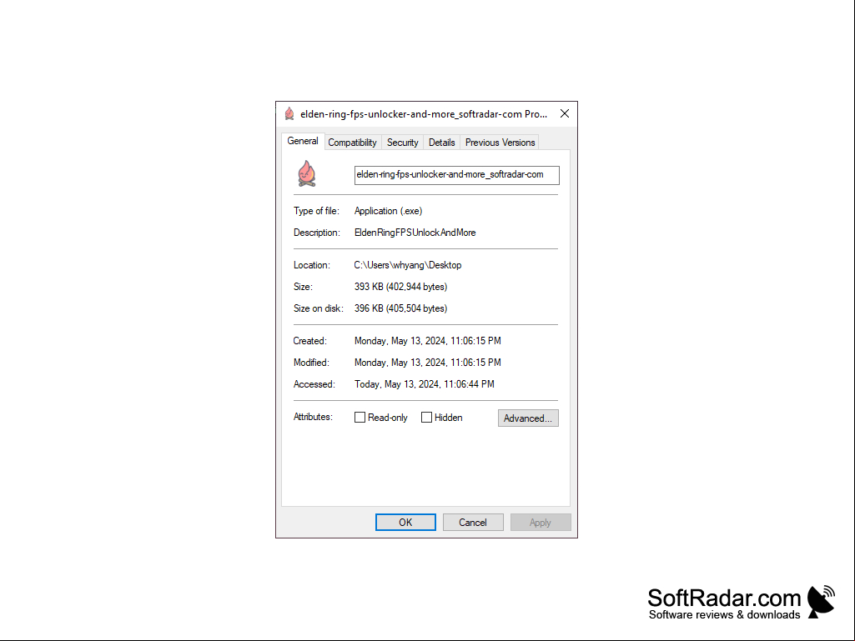This screenshot has width=855, height=641.
Task: Enable the Read-only checkbox
Action: tap(360, 418)
